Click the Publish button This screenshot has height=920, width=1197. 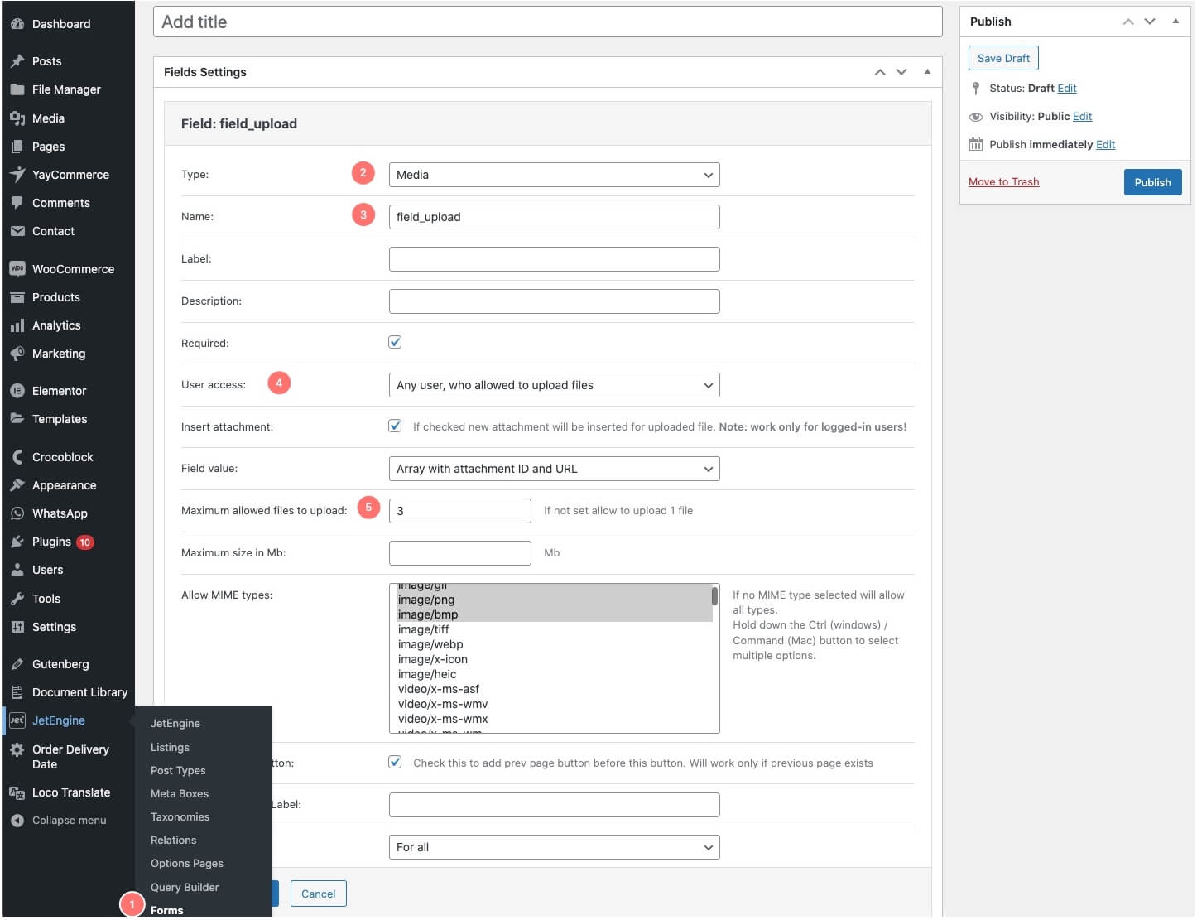click(1152, 182)
